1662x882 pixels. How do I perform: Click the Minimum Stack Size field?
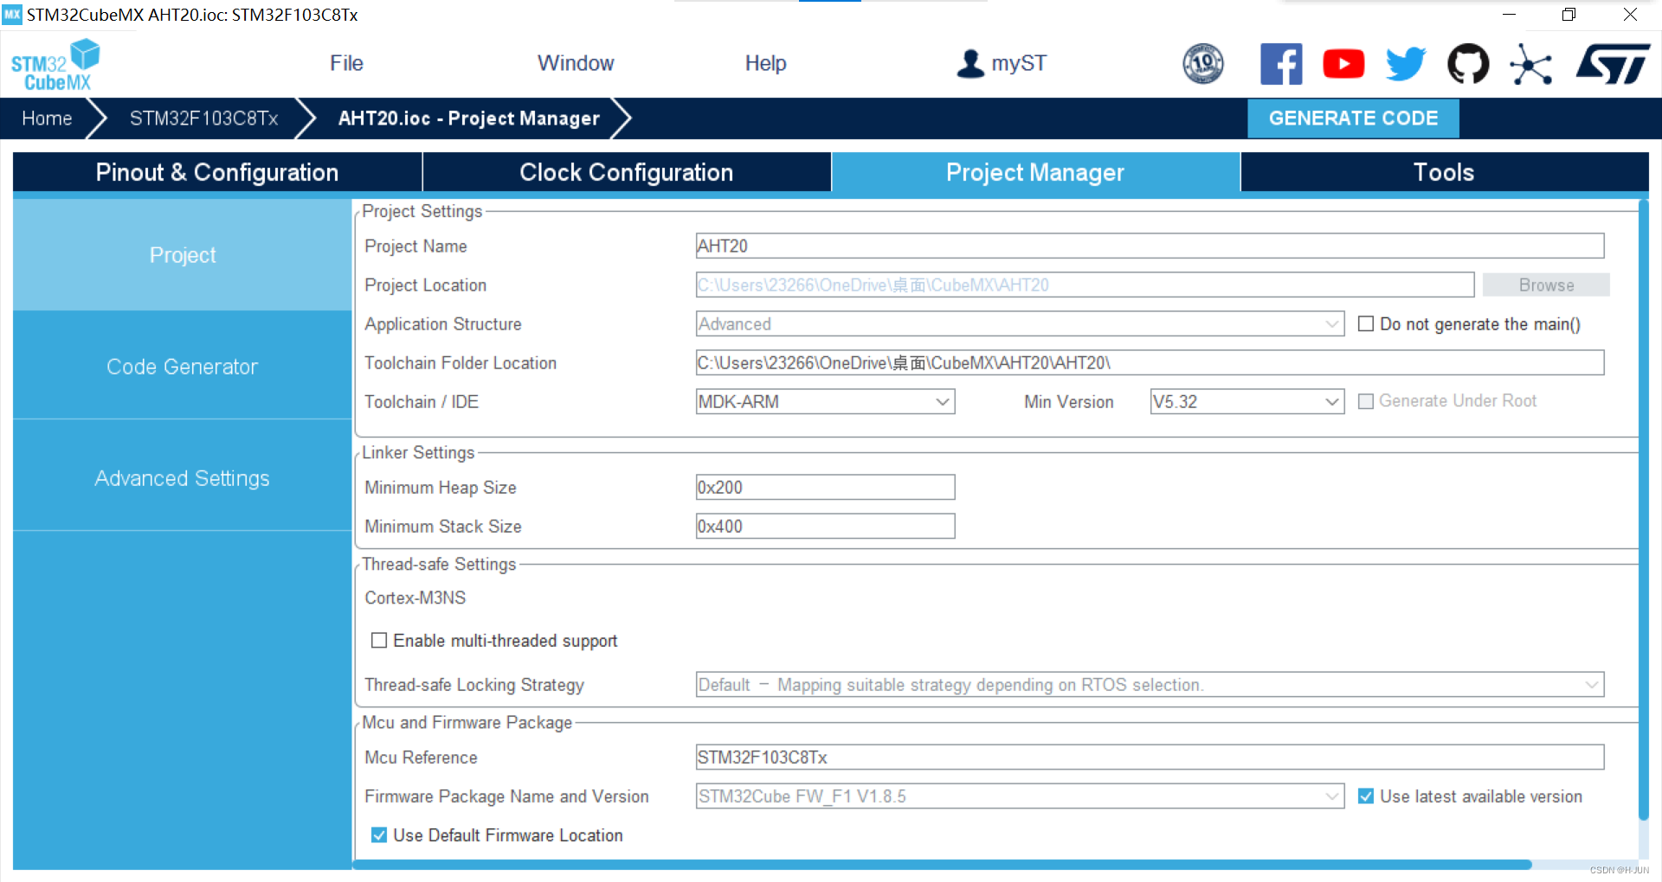pos(825,527)
